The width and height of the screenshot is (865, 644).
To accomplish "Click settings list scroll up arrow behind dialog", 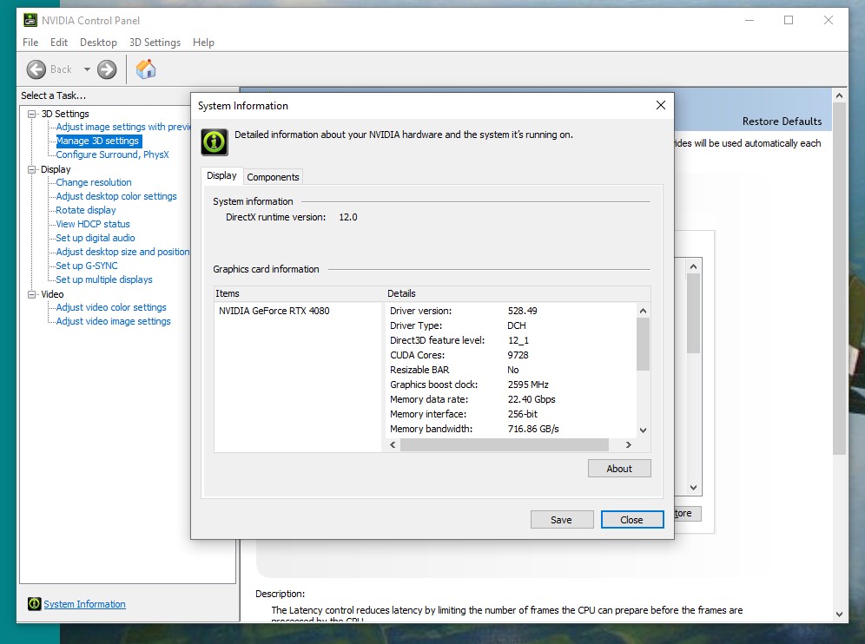I will coord(693,266).
